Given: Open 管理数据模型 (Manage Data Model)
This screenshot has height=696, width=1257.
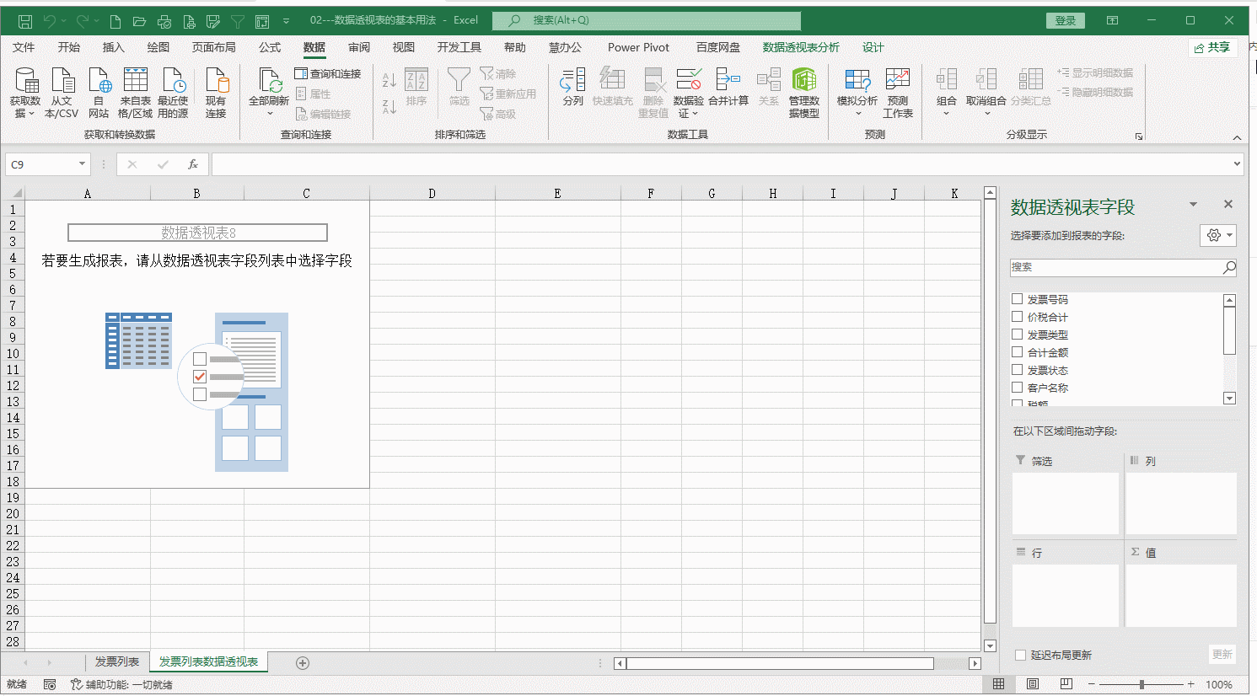Looking at the screenshot, I should click(x=804, y=93).
